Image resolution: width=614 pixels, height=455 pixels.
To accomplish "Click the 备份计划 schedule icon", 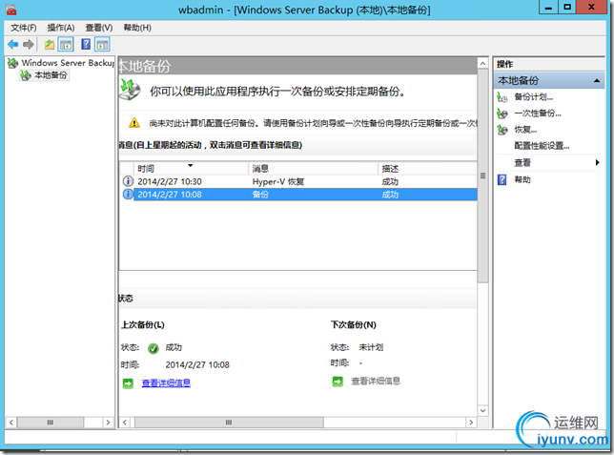I will [x=502, y=96].
